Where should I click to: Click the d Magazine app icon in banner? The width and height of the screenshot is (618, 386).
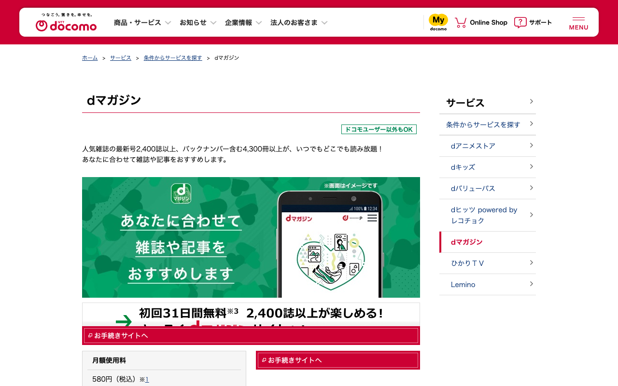point(181,193)
